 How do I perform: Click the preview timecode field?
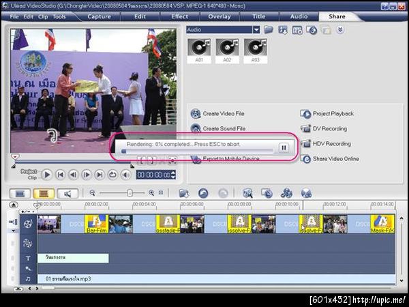coord(153,175)
